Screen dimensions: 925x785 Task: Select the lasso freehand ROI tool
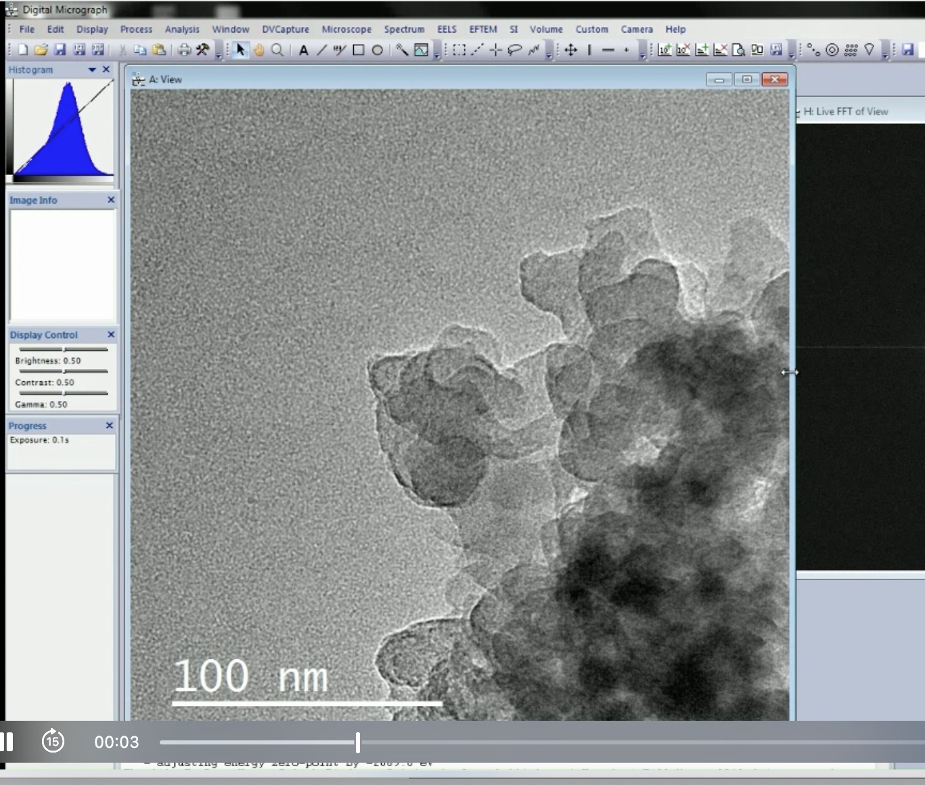515,50
